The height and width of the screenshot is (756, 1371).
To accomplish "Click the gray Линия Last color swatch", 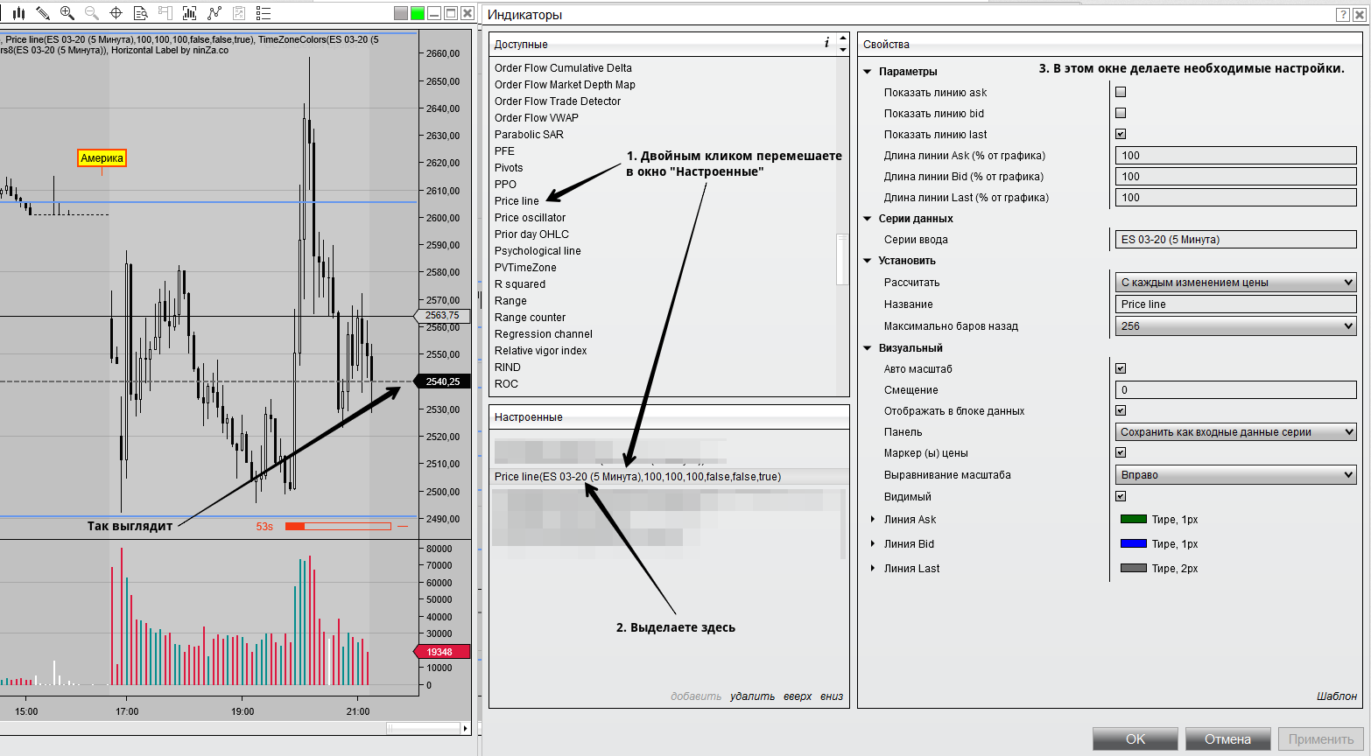I will [1134, 569].
